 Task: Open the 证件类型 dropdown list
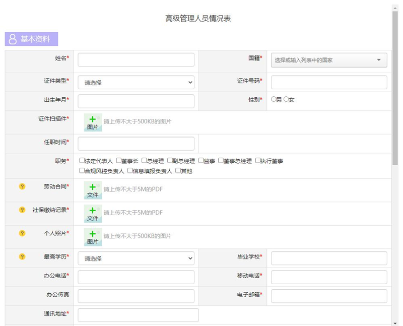136,82
